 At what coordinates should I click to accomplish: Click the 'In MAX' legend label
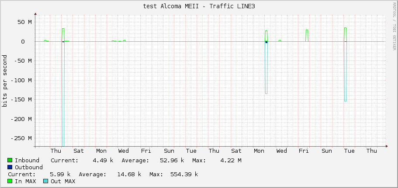25,181
